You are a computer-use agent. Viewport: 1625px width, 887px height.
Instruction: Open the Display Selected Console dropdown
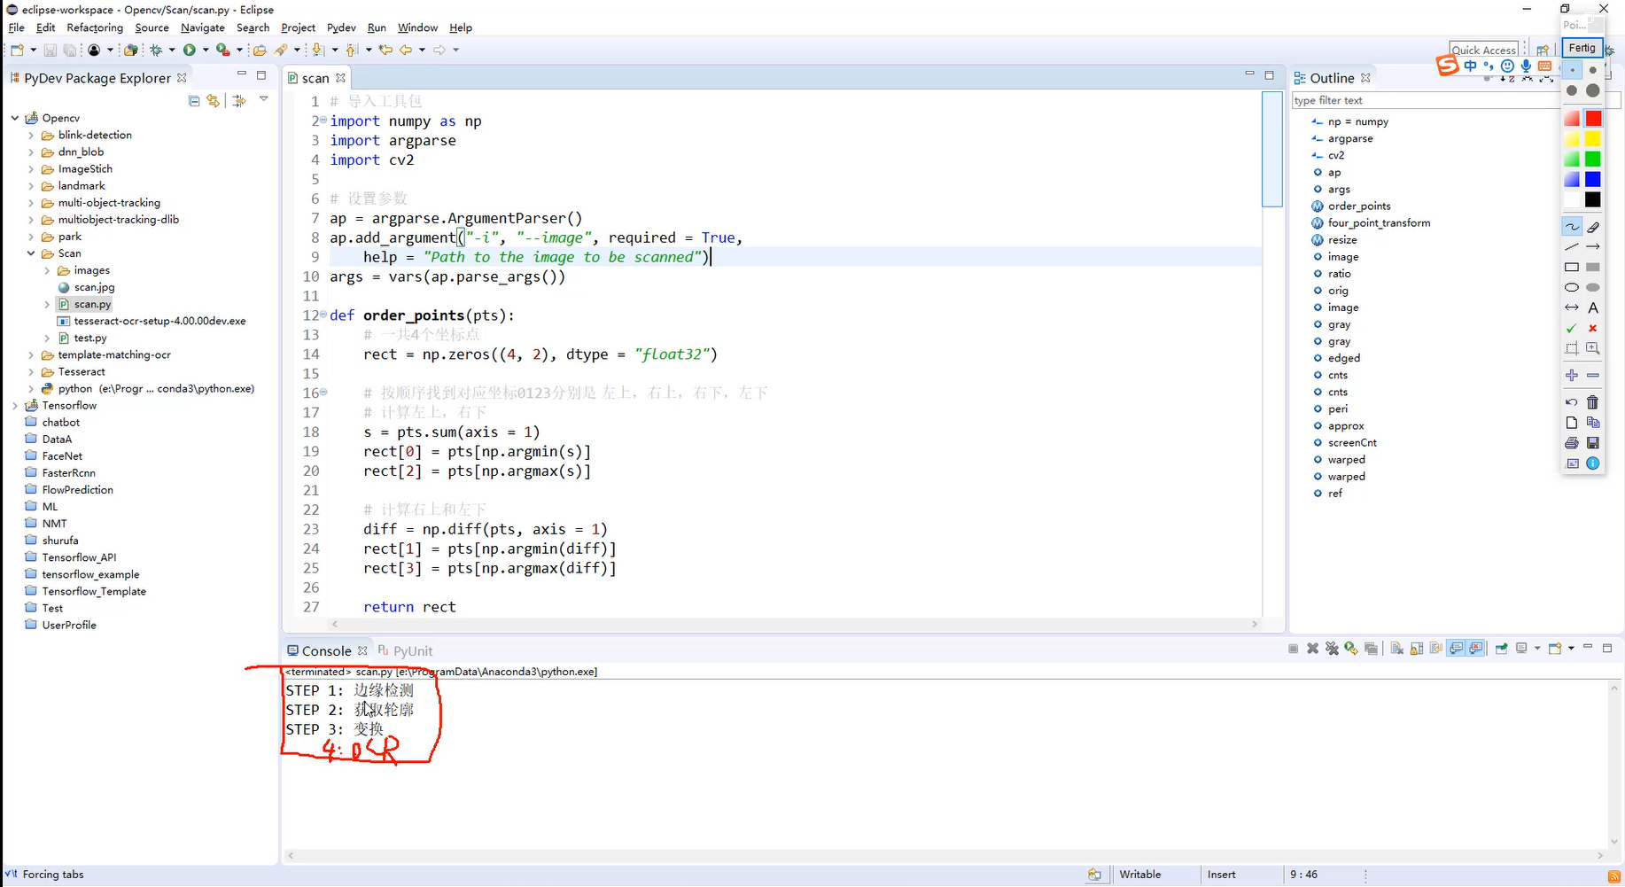coord(1537,649)
